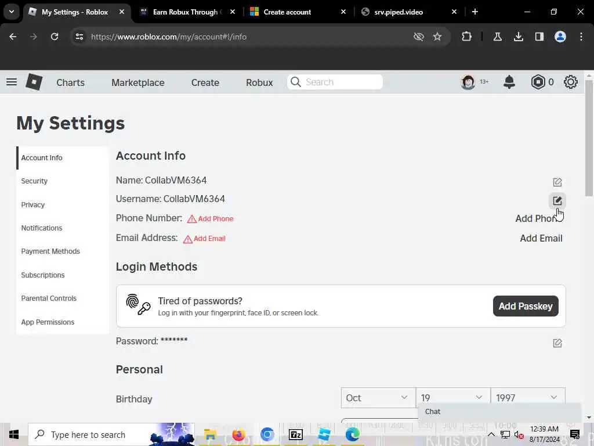
Task: Open the Charts page
Action: click(70, 82)
